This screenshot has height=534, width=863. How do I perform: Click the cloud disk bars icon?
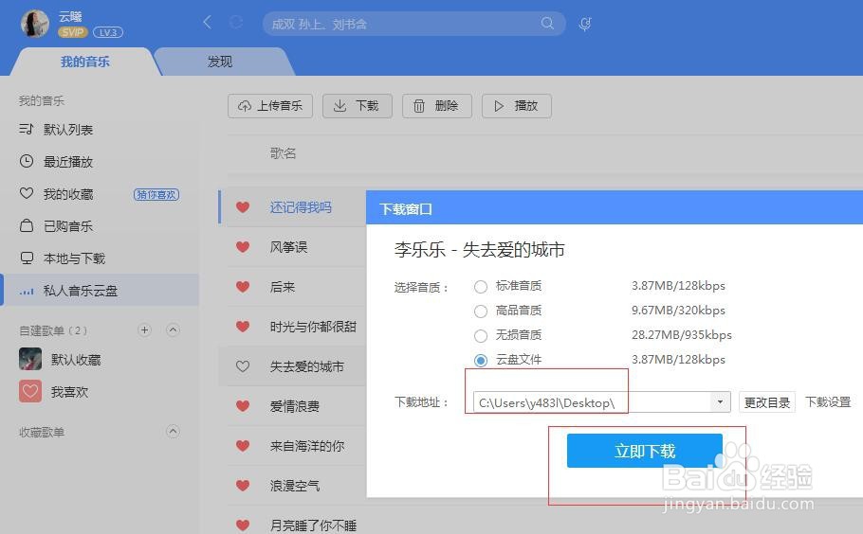point(27,292)
